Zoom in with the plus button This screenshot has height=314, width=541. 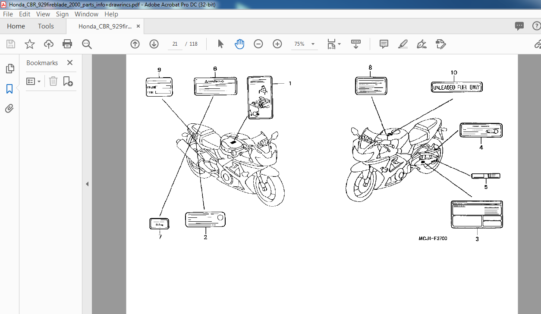(x=277, y=44)
